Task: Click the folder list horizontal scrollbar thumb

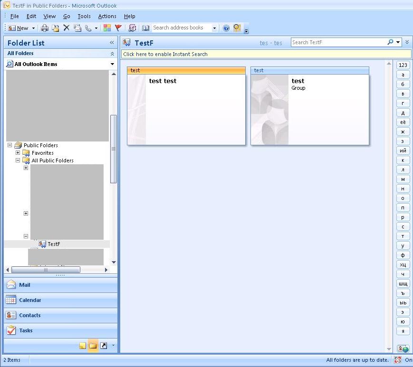Action: pyautogui.click(x=46, y=270)
